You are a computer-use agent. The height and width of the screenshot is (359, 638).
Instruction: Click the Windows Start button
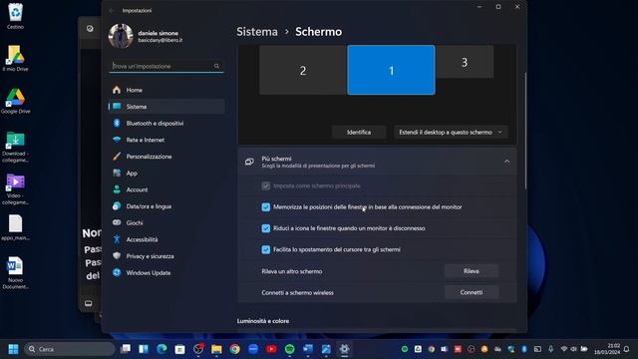tap(13, 349)
